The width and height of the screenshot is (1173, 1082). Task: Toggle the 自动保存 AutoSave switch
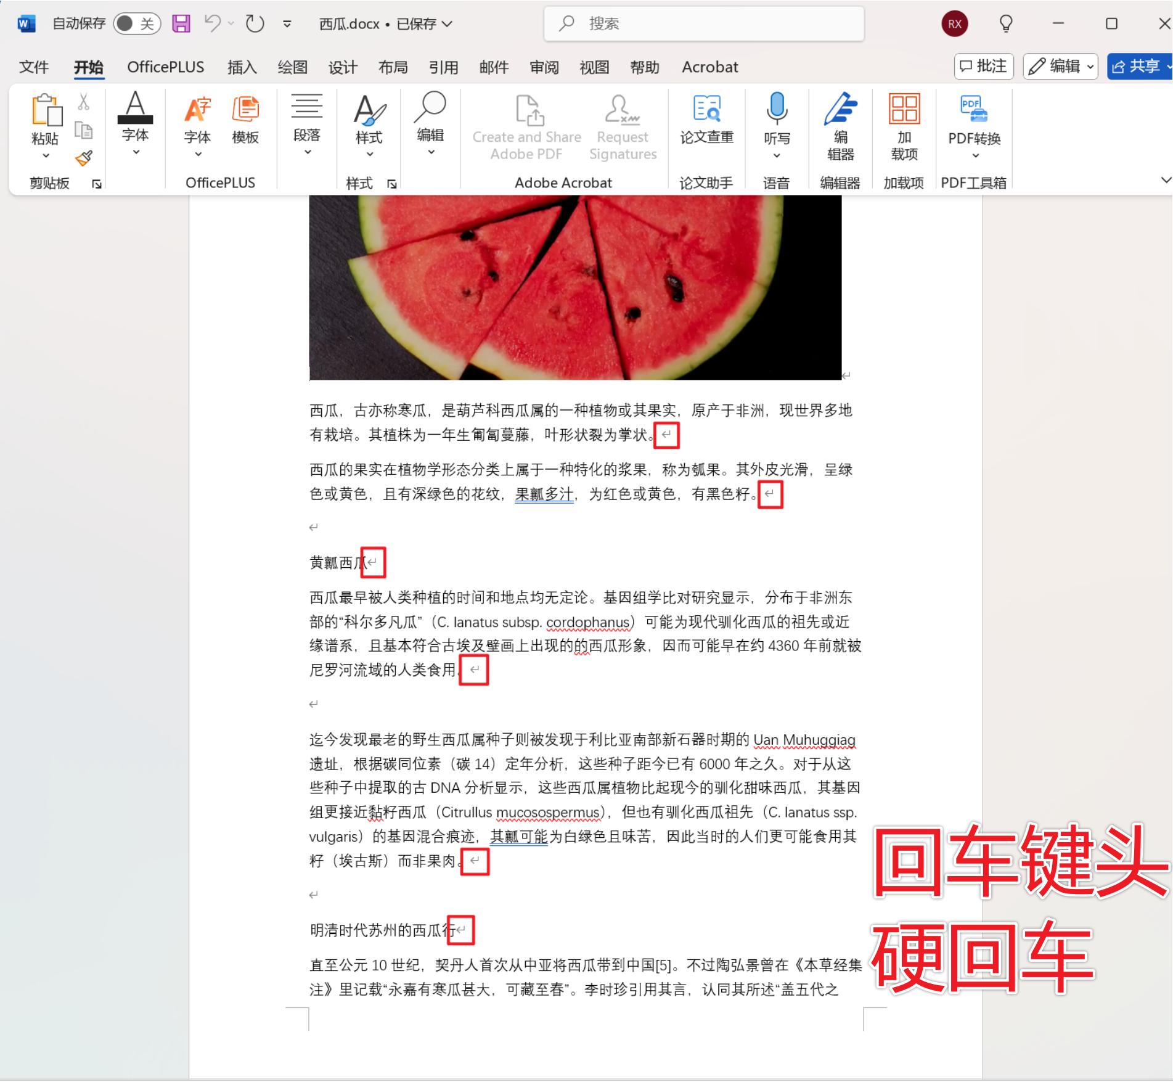click(x=136, y=23)
